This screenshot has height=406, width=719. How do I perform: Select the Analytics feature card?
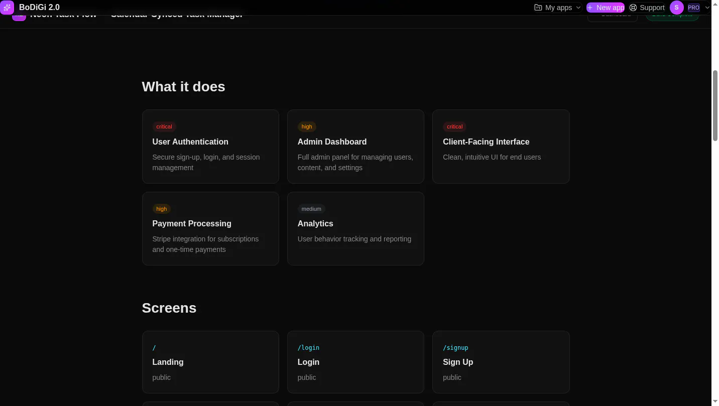point(355,228)
